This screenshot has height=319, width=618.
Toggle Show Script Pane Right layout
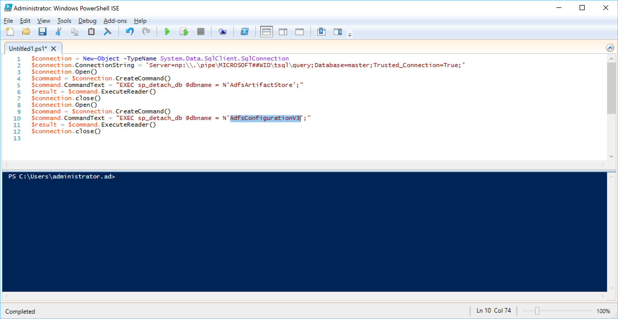(283, 32)
